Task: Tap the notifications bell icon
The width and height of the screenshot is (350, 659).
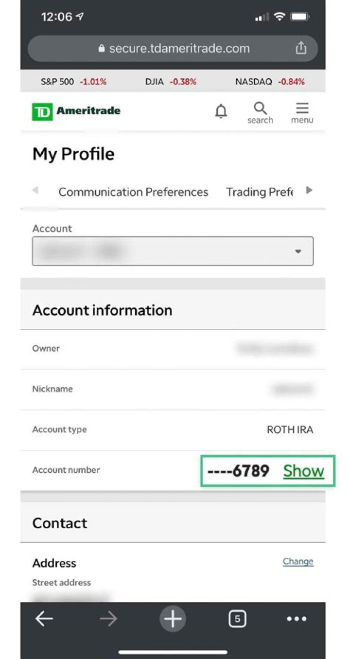Action: [x=221, y=112]
